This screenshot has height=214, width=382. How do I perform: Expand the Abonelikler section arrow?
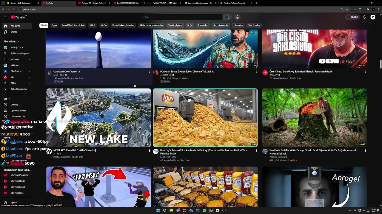pos(18,42)
